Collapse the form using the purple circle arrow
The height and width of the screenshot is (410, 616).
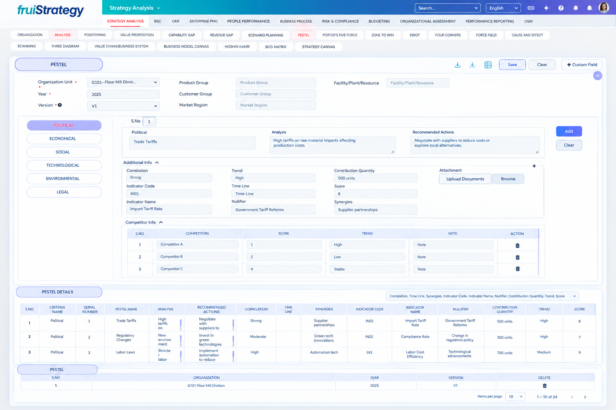pos(598,76)
